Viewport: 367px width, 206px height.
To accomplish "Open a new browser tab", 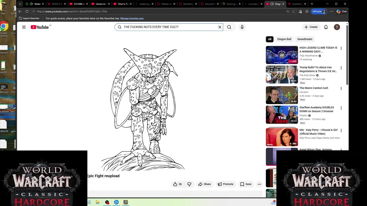I will click(312, 4).
